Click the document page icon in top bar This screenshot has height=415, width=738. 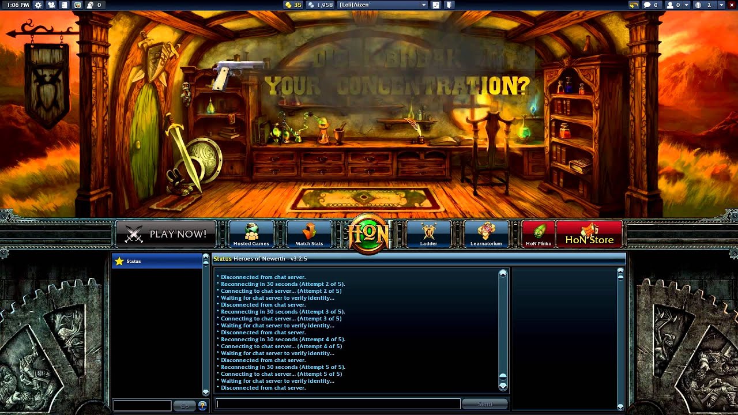pyautogui.click(x=64, y=5)
